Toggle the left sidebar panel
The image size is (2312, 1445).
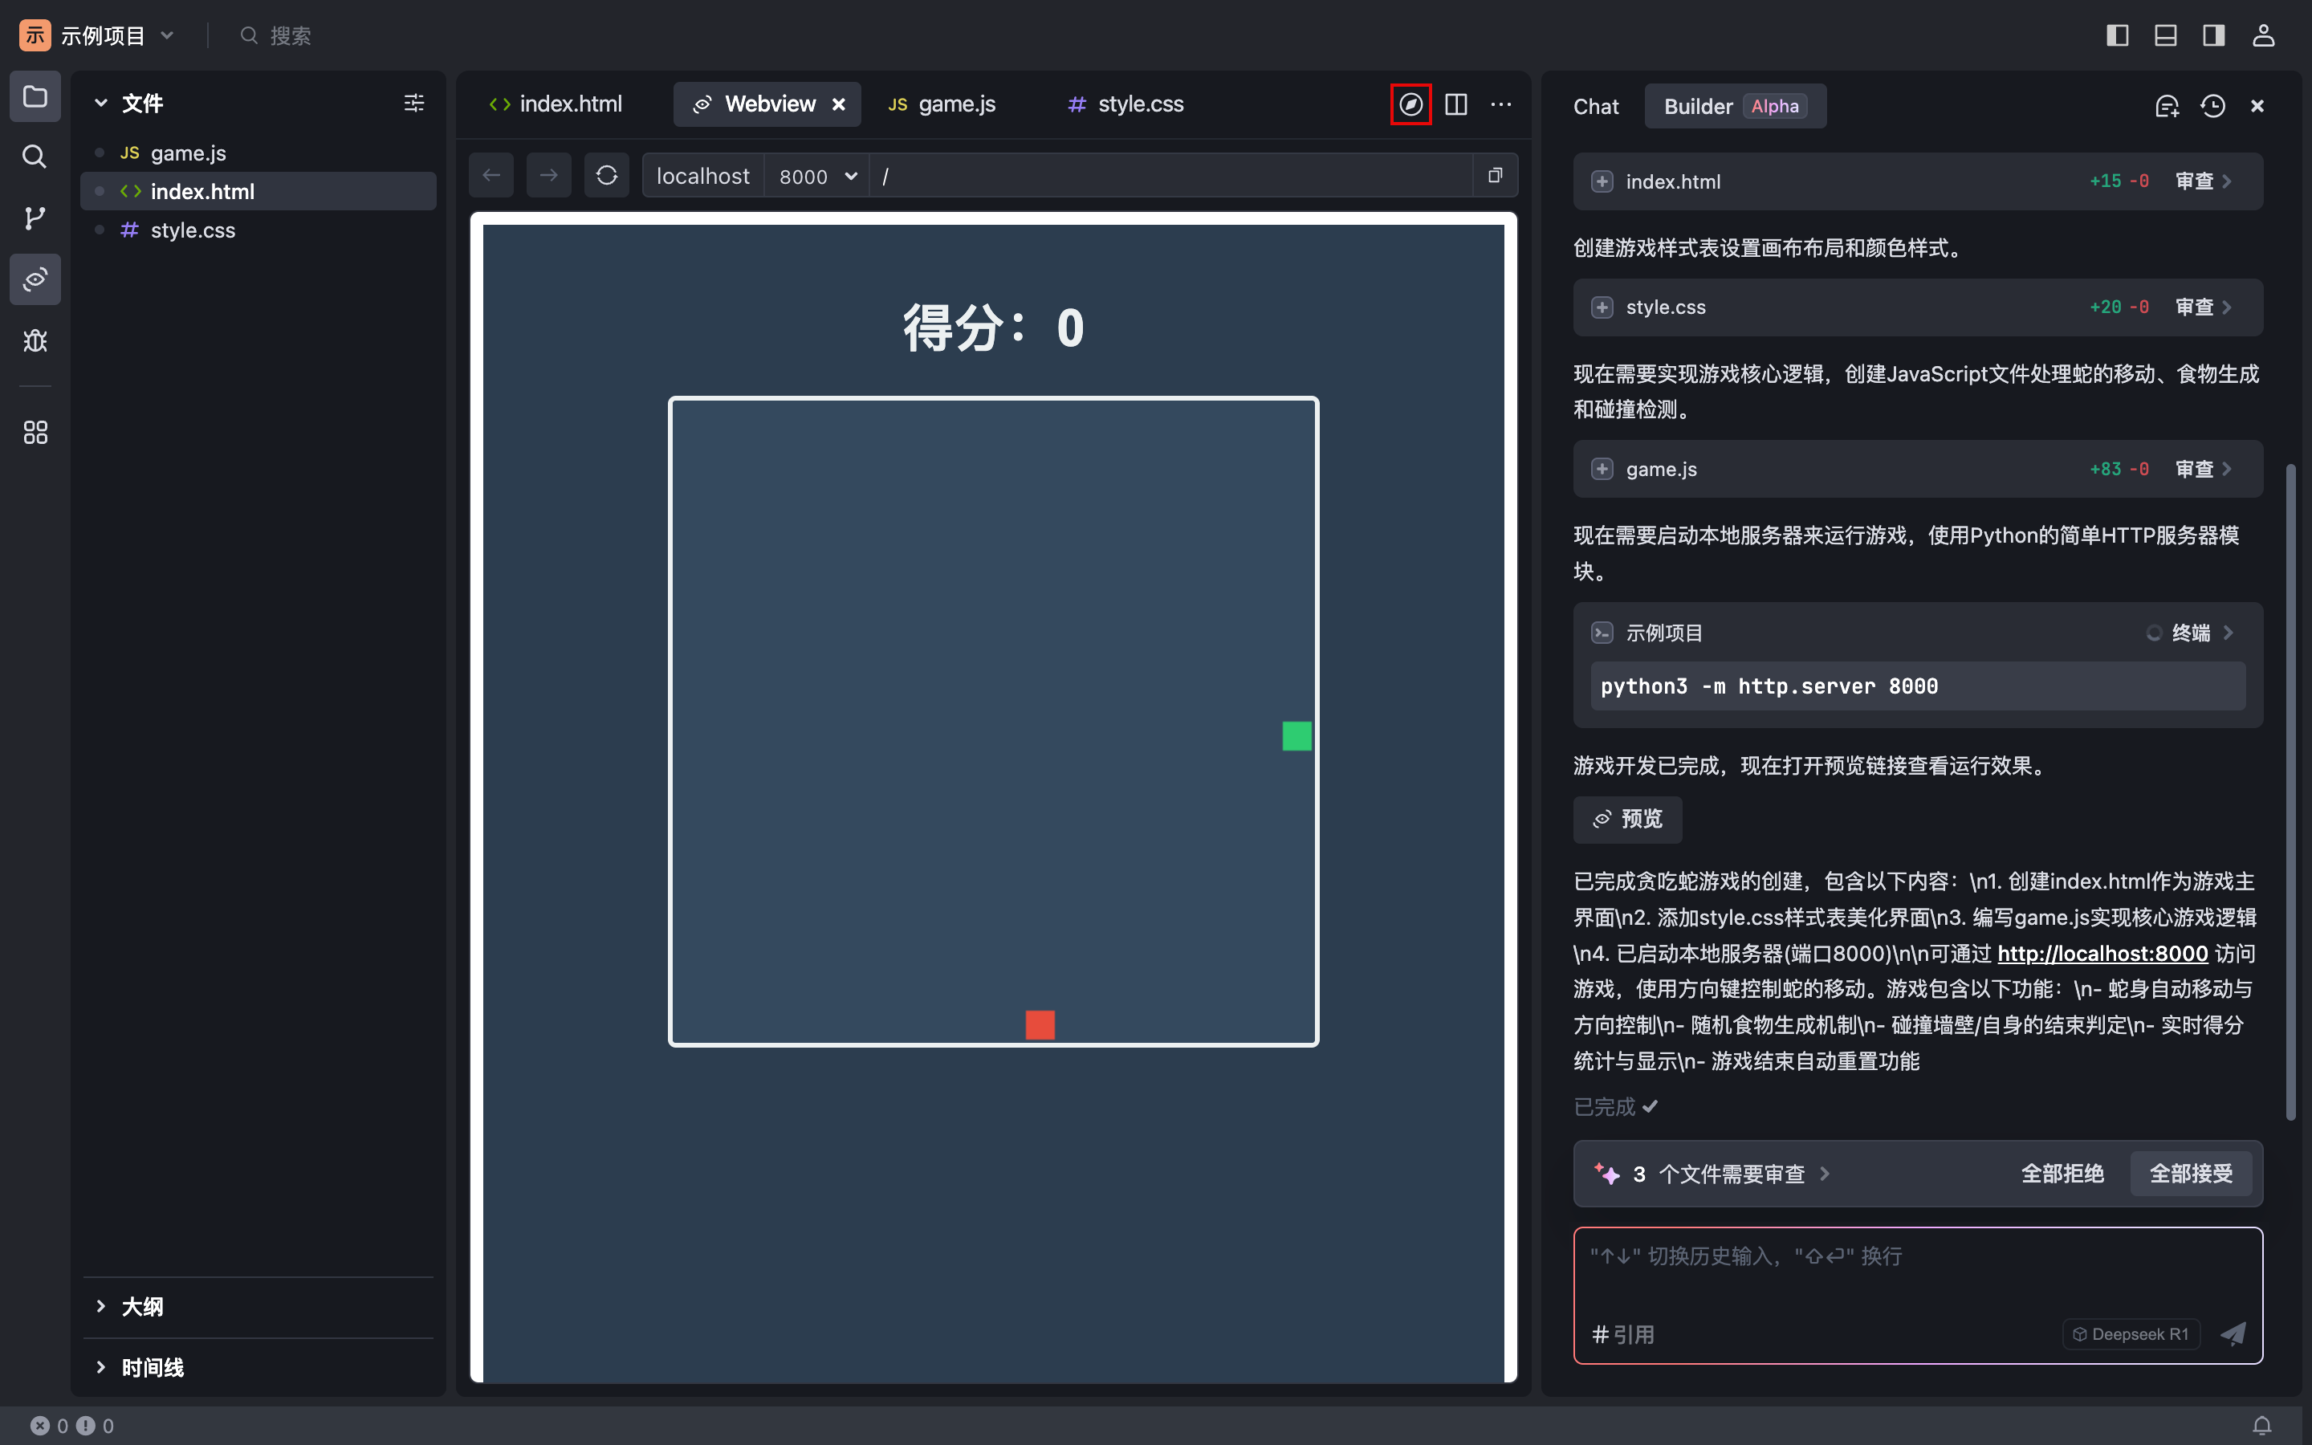(2117, 35)
